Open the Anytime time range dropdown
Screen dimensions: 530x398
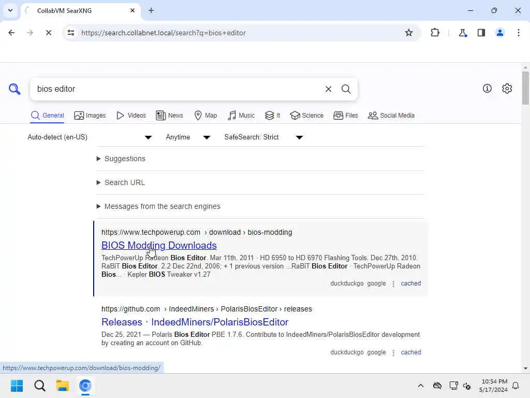click(188, 137)
